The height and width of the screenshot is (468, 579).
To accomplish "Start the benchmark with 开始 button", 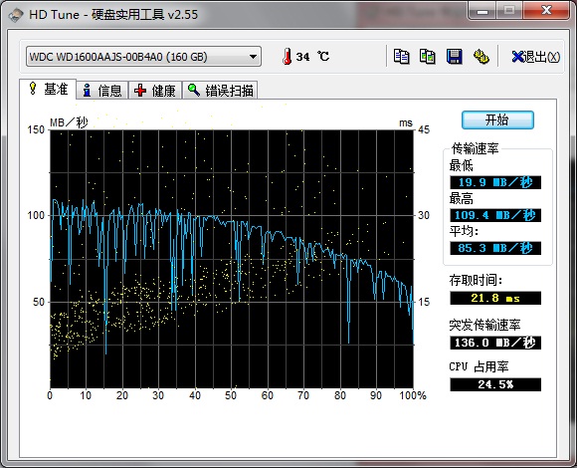I will pyautogui.click(x=497, y=119).
